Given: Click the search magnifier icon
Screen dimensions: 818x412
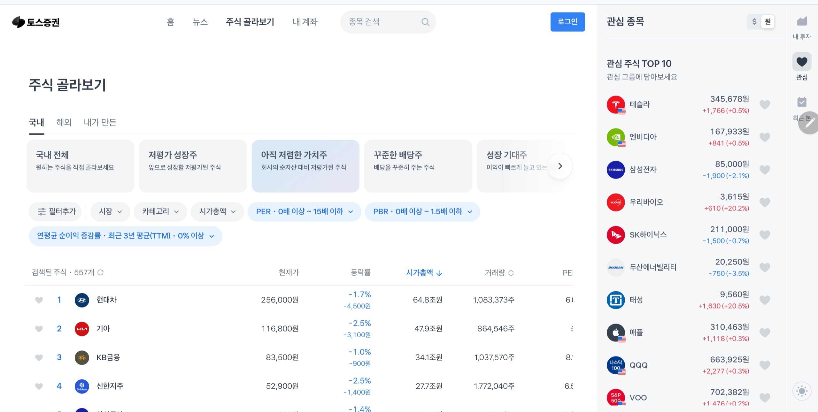Looking at the screenshot, I should click(425, 22).
